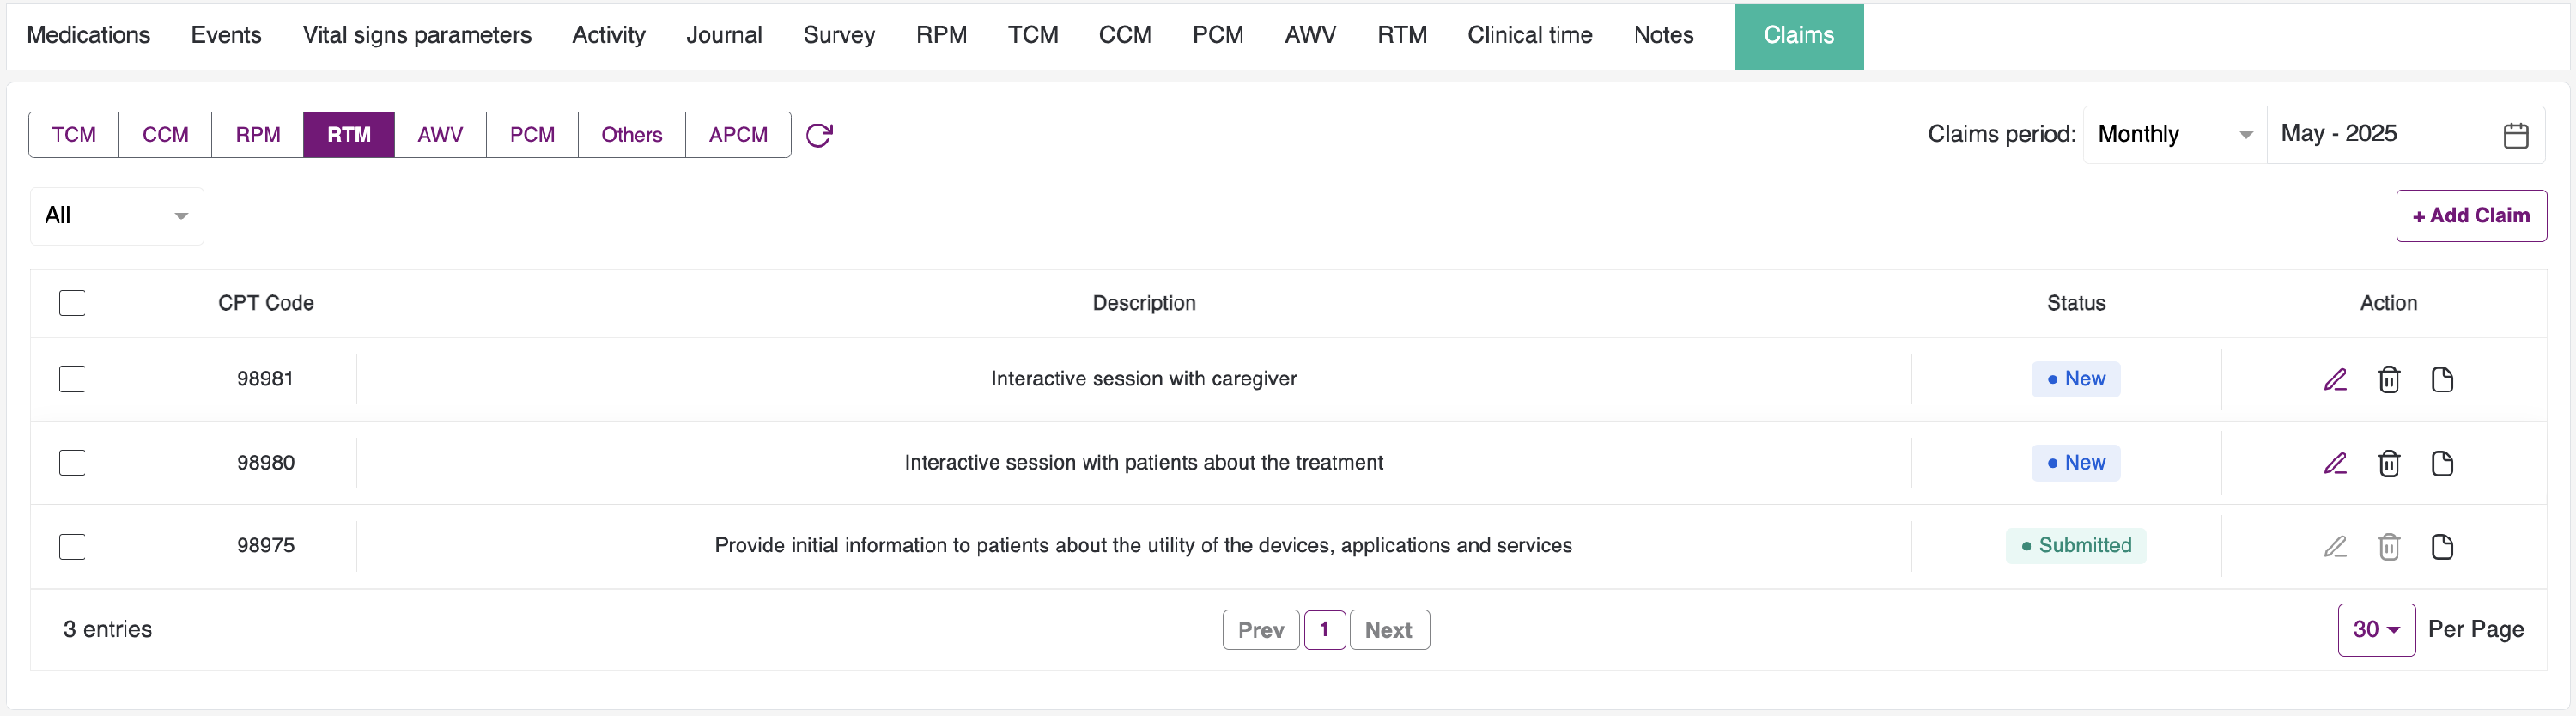2576x716 pixels.
Task: Check the box for CPT code 98981
Action: 72,380
